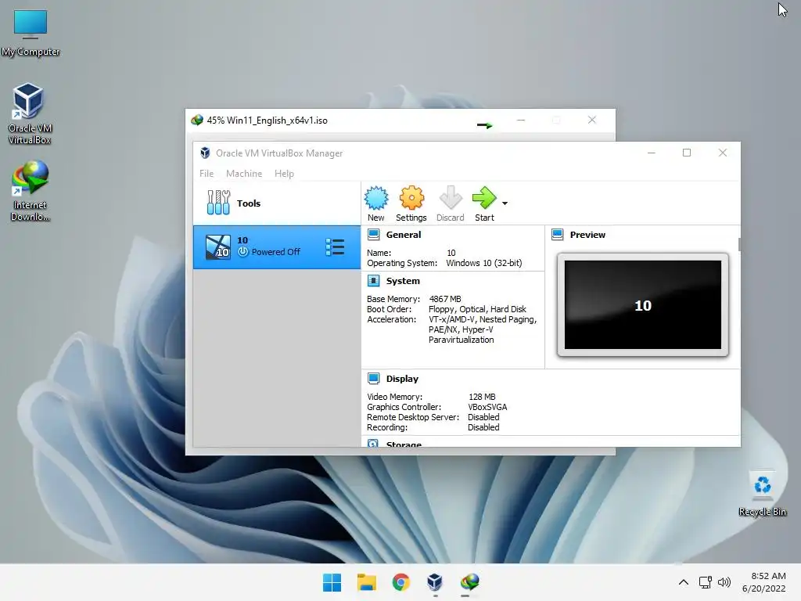Screen dimensions: 801x601
Task: Select the My Computer desktop icon
Action: point(31,33)
